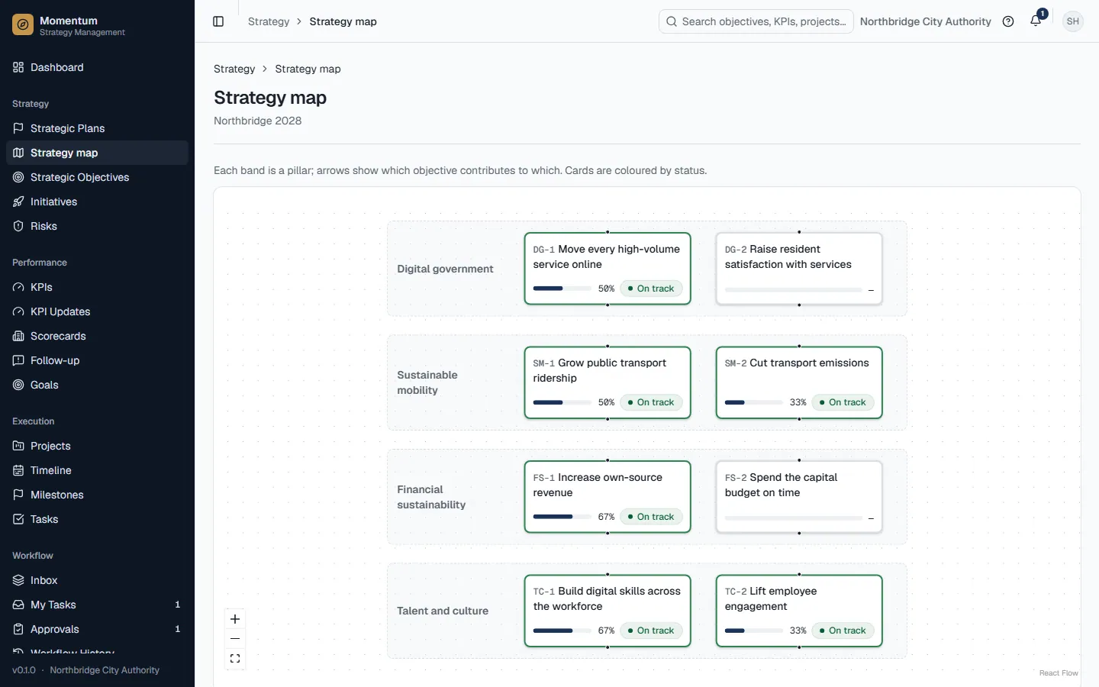Open the SH user avatar menu
The width and height of the screenshot is (1099, 687).
(1073, 21)
